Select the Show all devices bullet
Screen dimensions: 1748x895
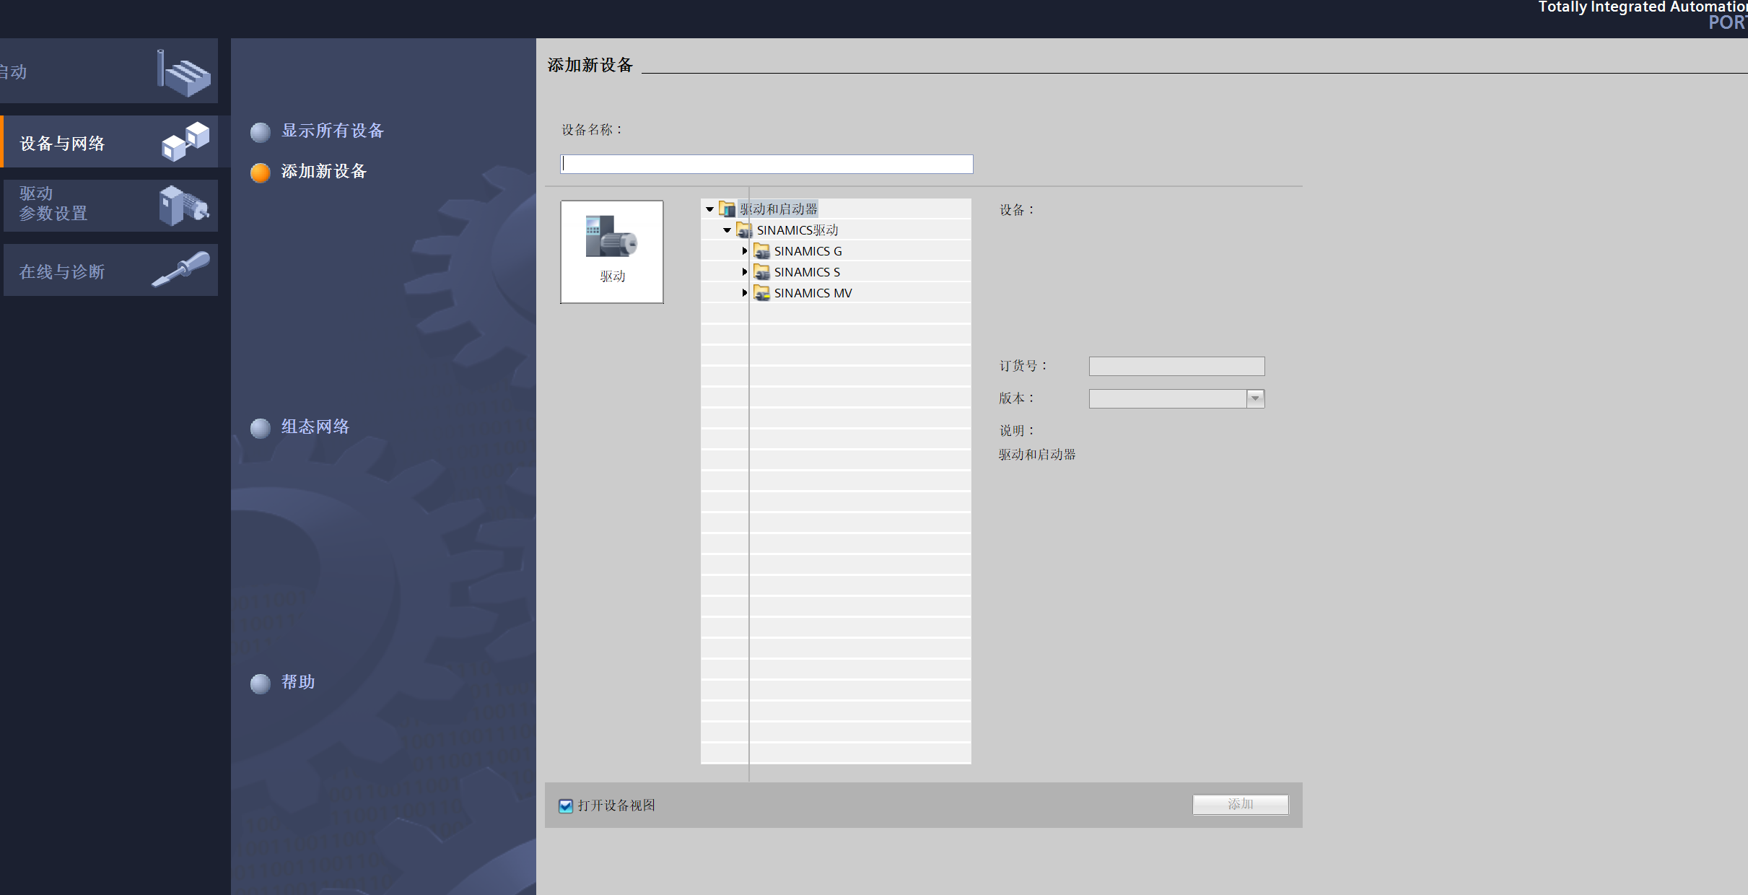click(261, 132)
